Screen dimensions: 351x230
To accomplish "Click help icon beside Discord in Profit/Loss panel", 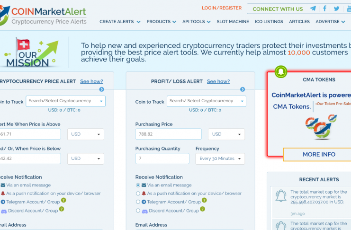I will pos(202,209).
